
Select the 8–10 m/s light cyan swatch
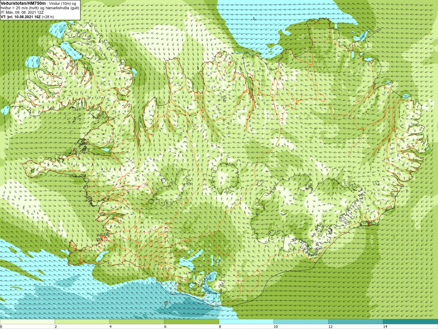click(x=246, y=322)
